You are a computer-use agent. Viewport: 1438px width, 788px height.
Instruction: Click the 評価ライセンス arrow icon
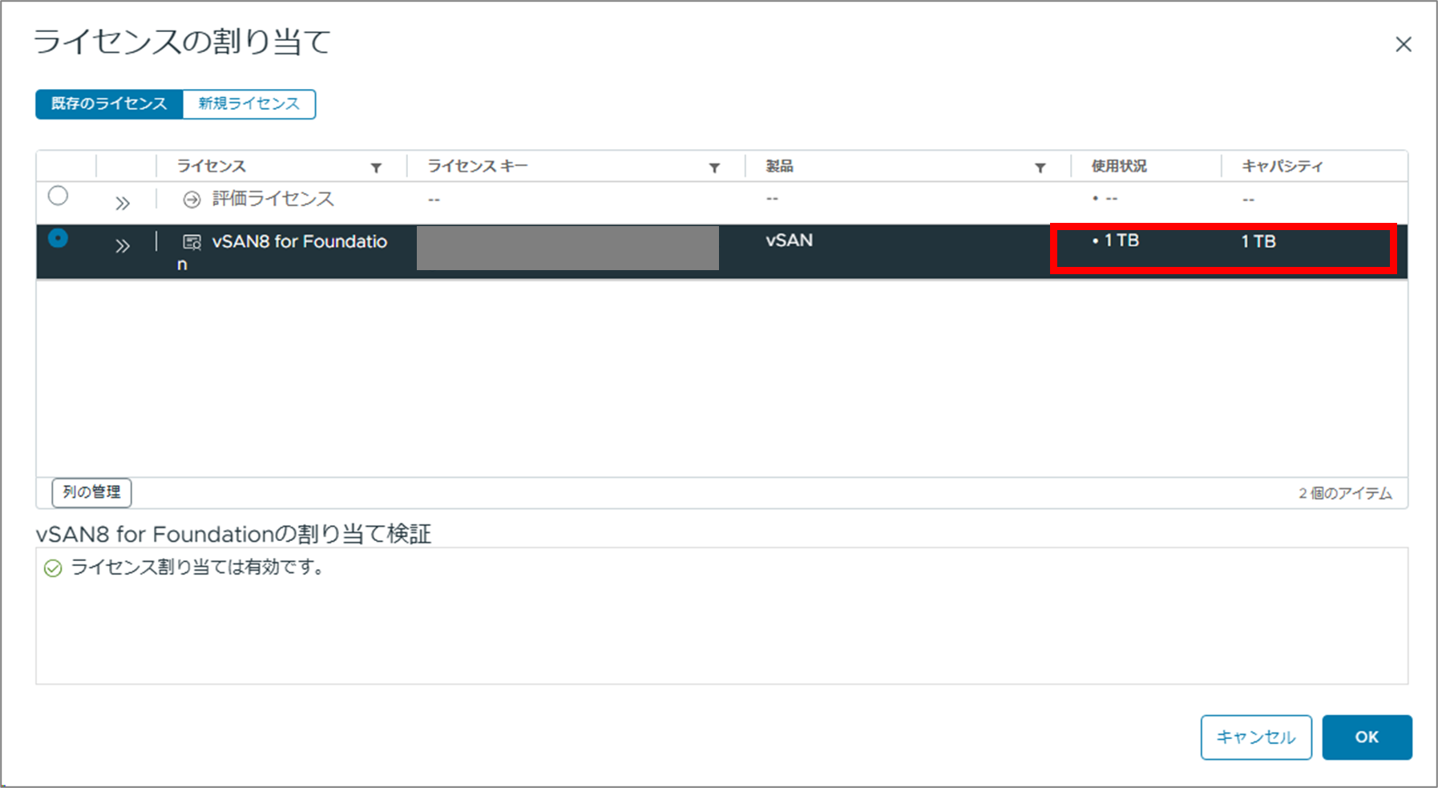click(192, 200)
